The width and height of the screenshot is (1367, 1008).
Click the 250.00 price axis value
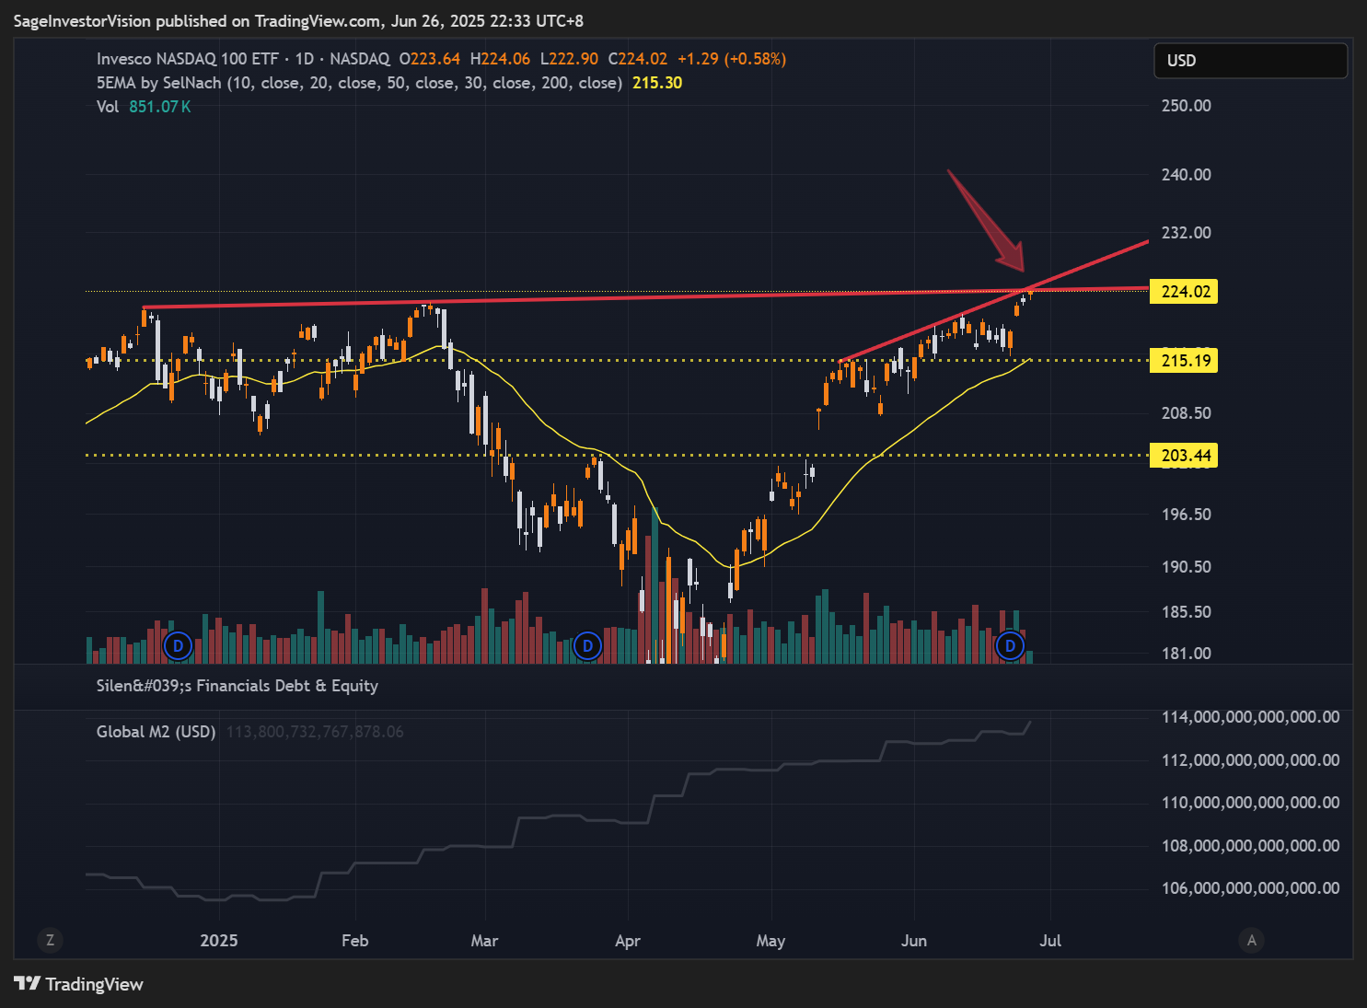1186,106
